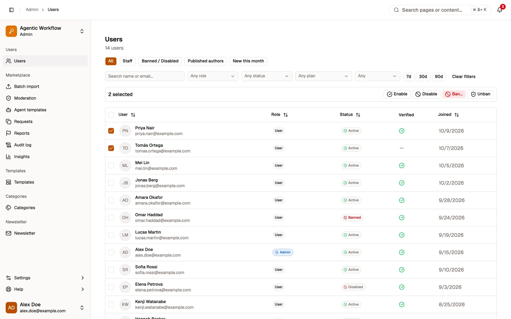
Task: Click the Search pages or content box
Action: coord(440,10)
